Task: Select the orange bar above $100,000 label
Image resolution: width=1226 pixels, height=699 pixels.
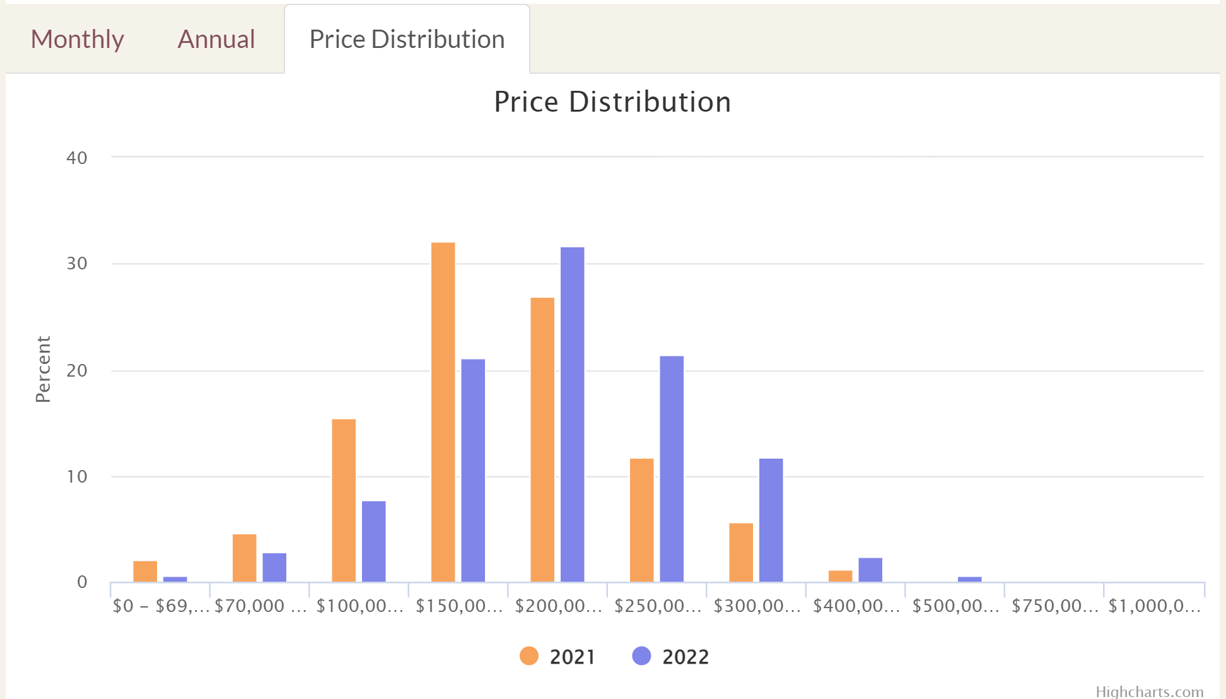Action: 344,498
